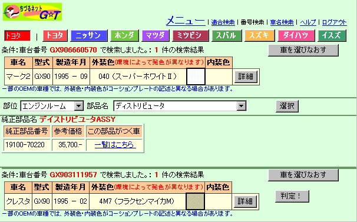Select the orange スズキ maker button
The width and height of the screenshot is (357, 222).
(x=259, y=35)
